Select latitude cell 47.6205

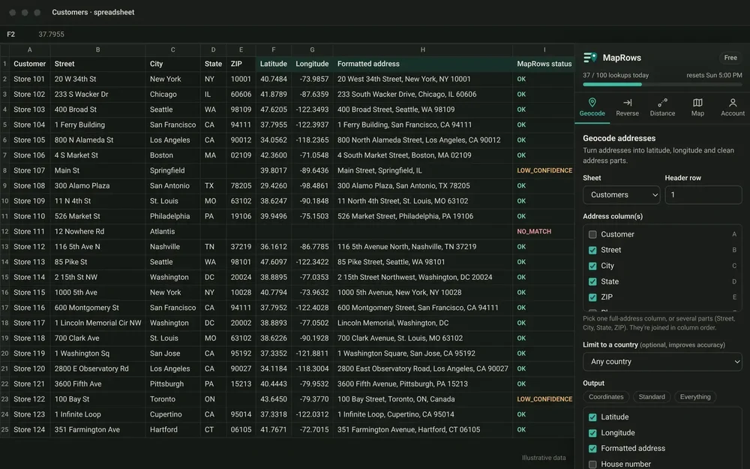pyautogui.click(x=273, y=110)
